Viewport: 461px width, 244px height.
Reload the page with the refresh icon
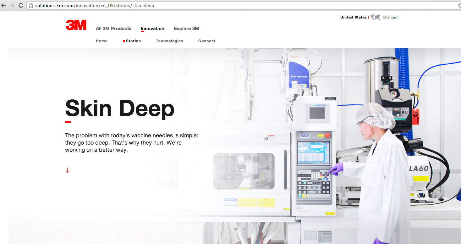(20, 5)
